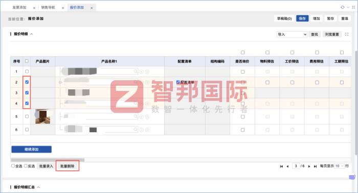The width and height of the screenshot is (358, 193).
Task: Check 是否询价 checkbox in row 1
Action: (243, 72)
